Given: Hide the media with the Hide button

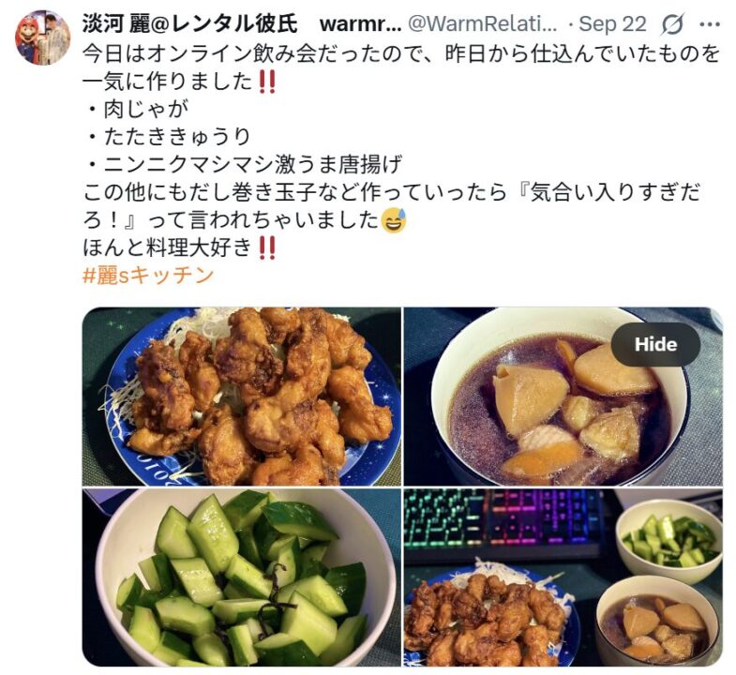Looking at the screenshot, I should click(x=655, y=345).
